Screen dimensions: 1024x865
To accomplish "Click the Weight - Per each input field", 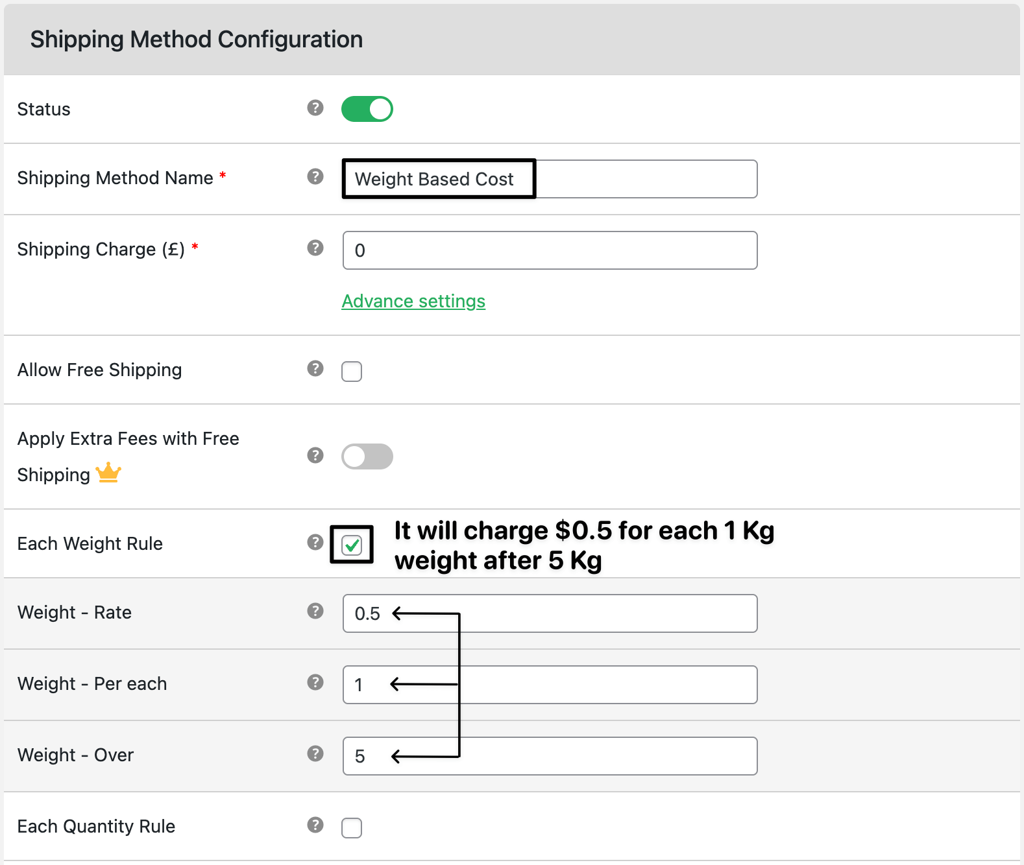I will 550,685.
